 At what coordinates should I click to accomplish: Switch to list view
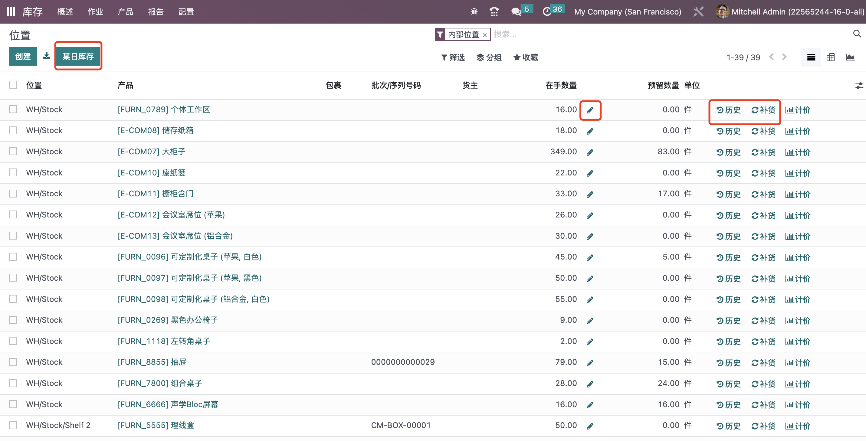811,57
